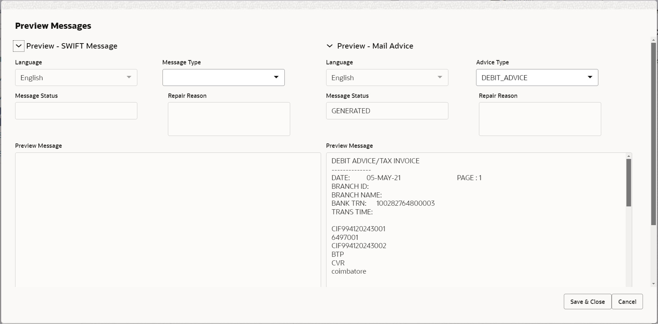Open the Mail Advice Language dropdown

387,78
